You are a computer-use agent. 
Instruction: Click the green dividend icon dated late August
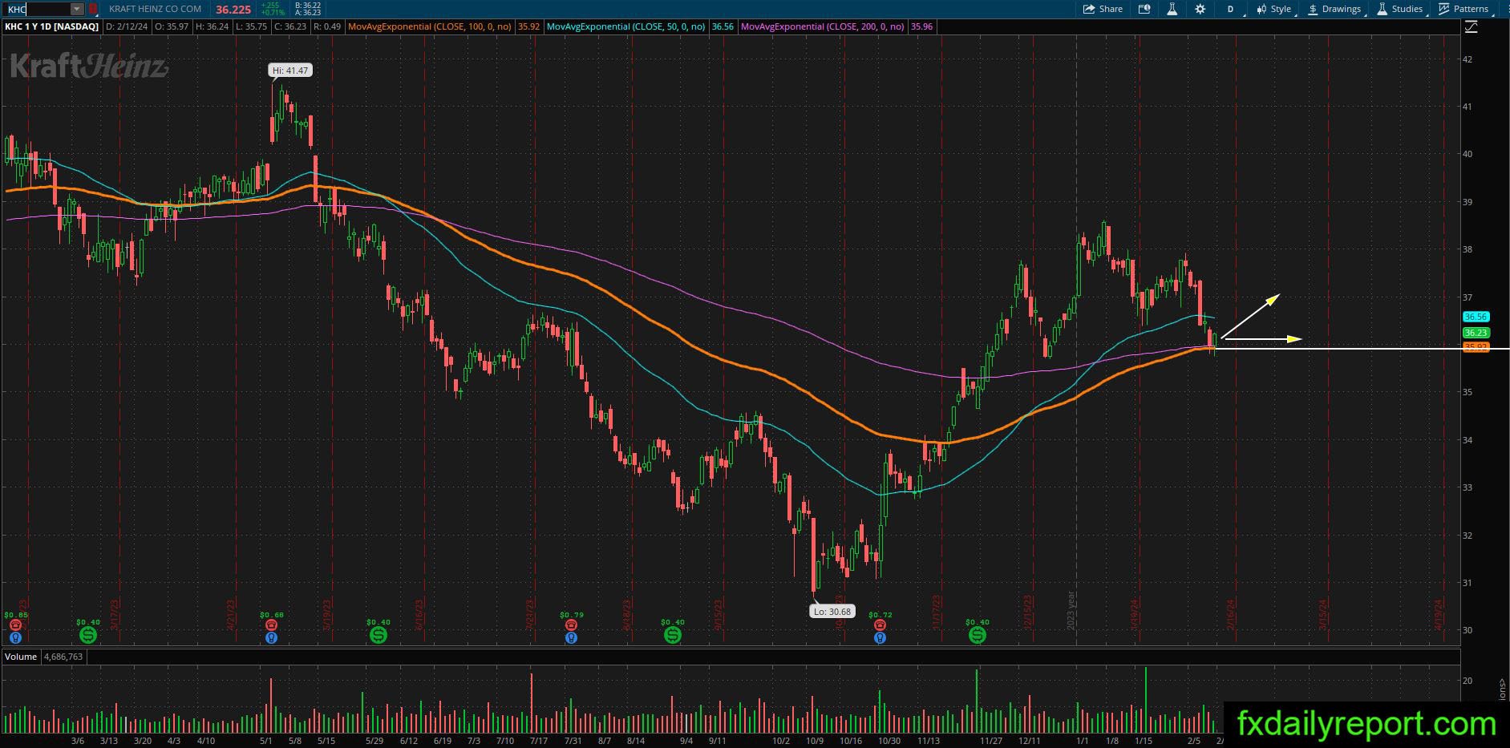[x=673, y=635]
